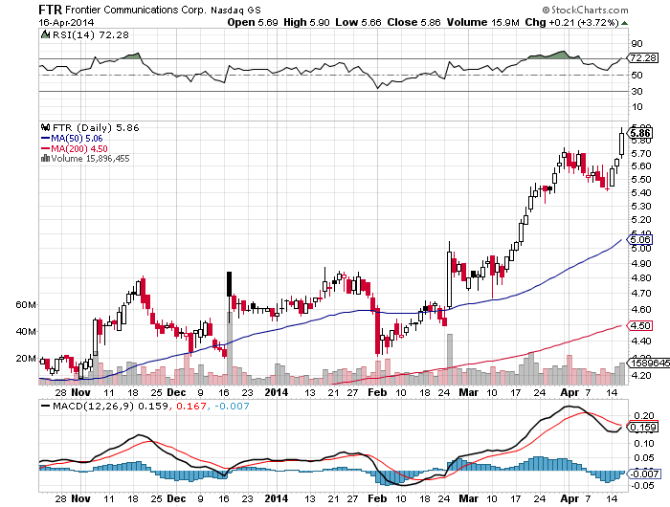Click the red 4.50 MA(200) tag on the price axis
670x507 pixels.
[639, 326]
